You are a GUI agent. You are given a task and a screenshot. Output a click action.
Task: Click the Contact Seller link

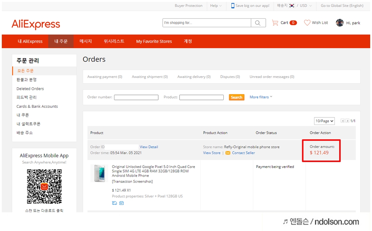click(x=244, y=153)
